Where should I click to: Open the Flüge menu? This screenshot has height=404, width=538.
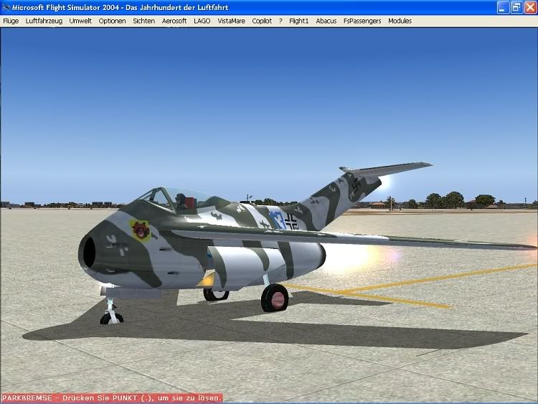(11, 21)
